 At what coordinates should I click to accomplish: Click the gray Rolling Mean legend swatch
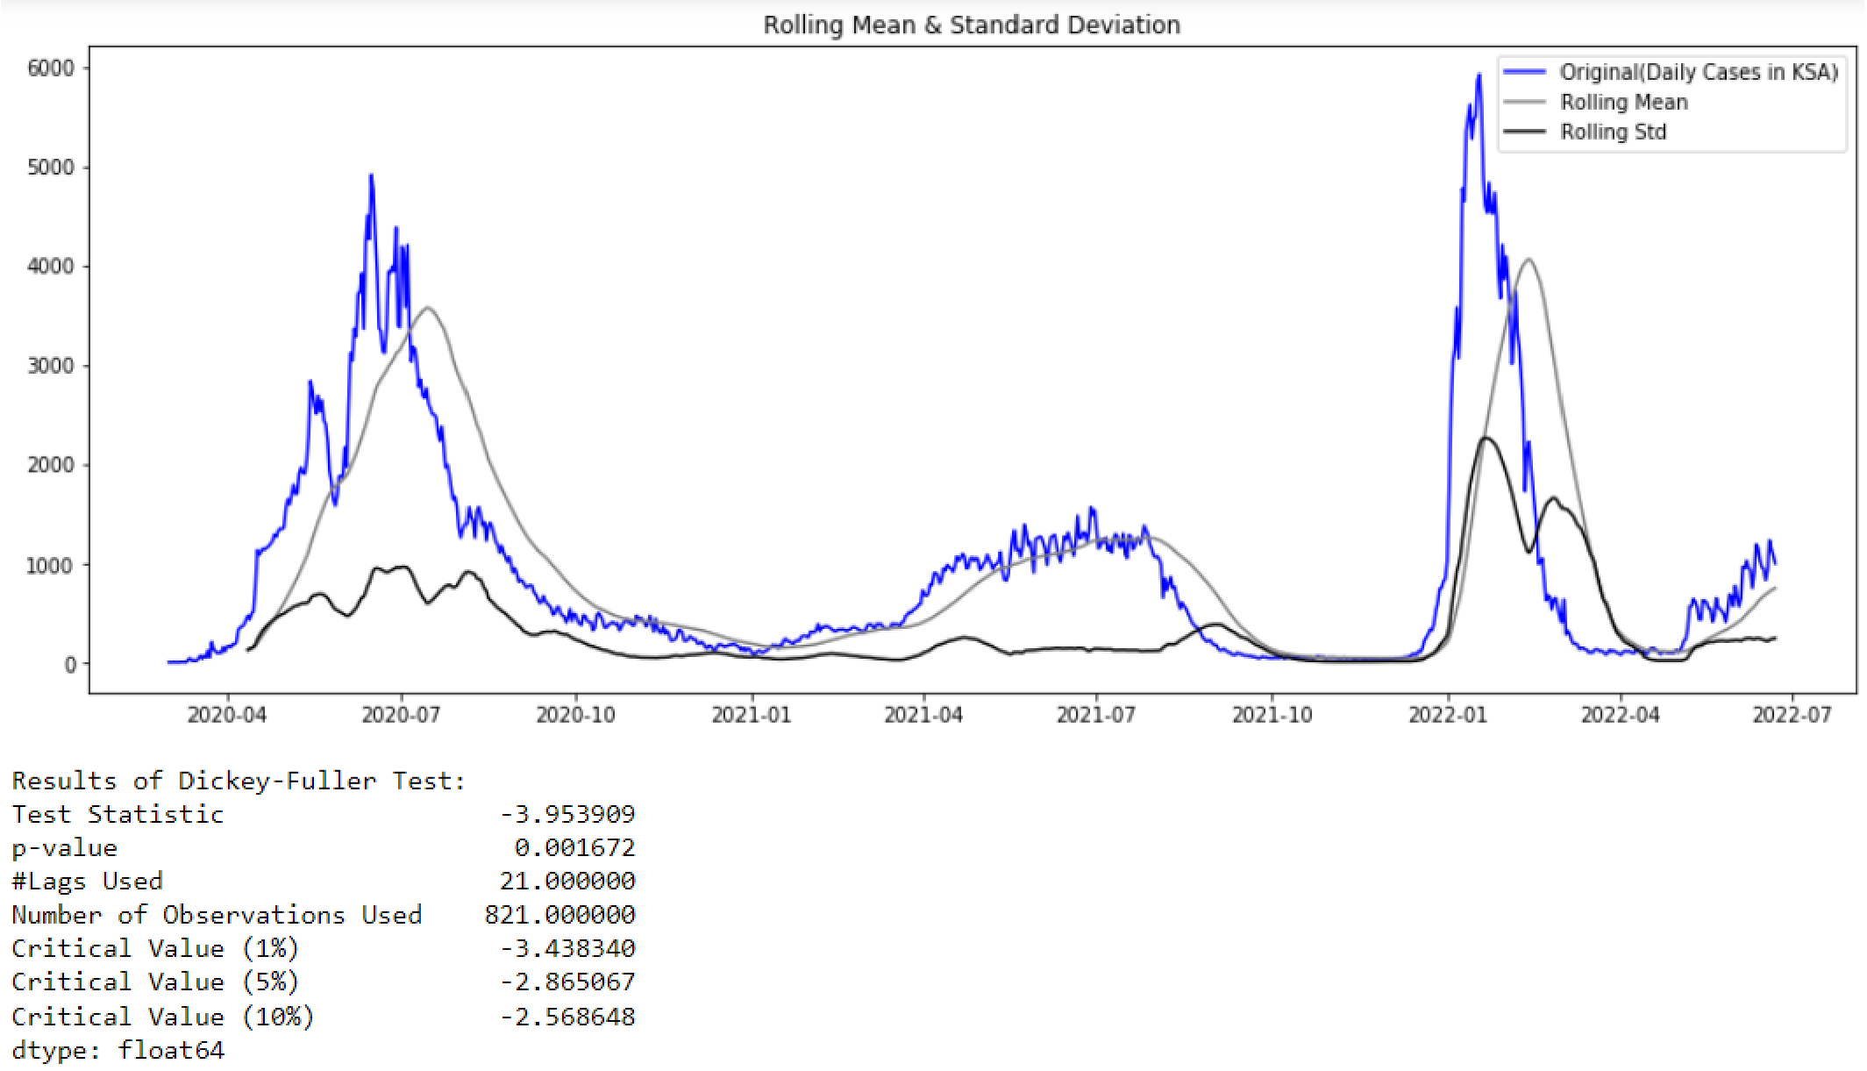click(1524, 102)
